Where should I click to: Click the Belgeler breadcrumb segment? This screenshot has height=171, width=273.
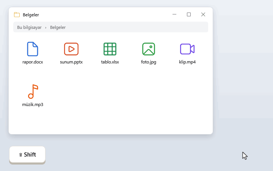point(58,27)
